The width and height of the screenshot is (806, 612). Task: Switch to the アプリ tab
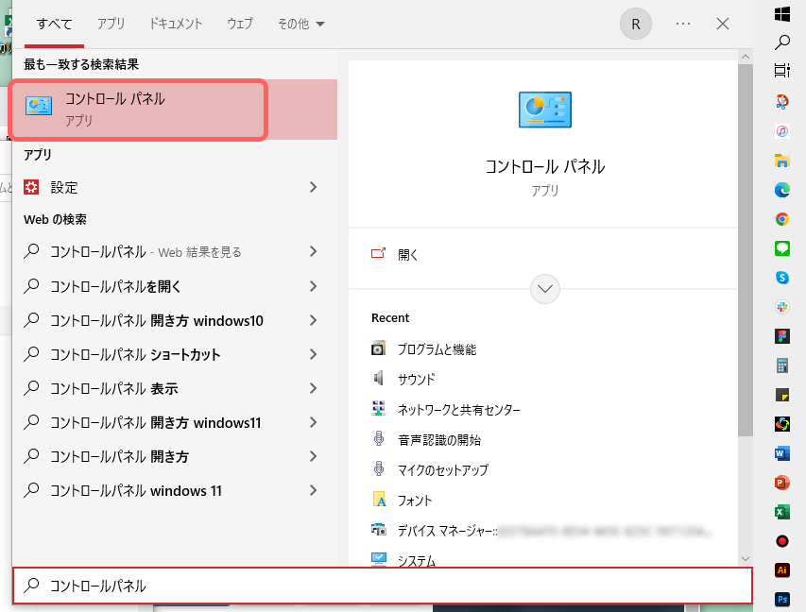click(111, 24)
